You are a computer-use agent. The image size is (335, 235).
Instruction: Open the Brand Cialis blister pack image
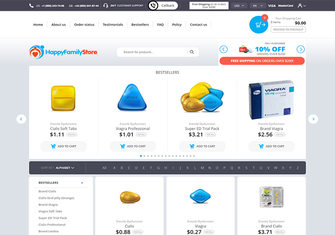point(272,197)
